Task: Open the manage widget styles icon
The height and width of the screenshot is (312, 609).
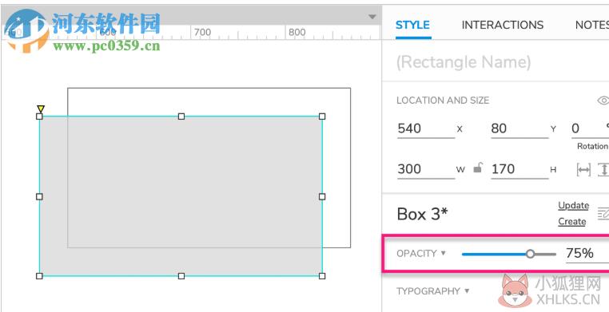Action: click(x=603, y=213)
